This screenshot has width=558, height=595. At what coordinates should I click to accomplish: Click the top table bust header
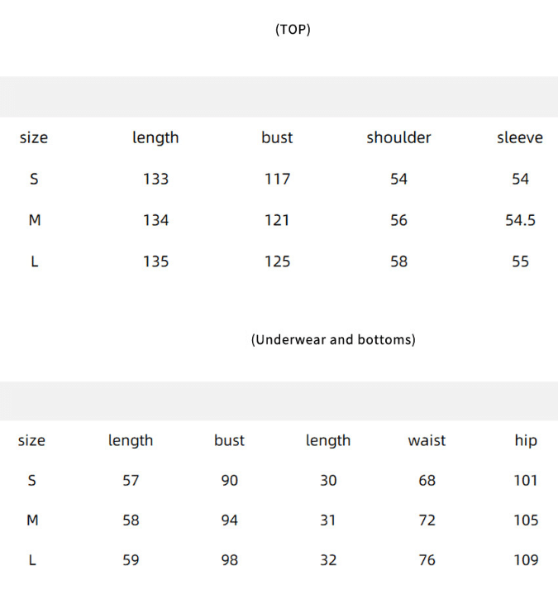pyautogui.click(x=277, y=137)
